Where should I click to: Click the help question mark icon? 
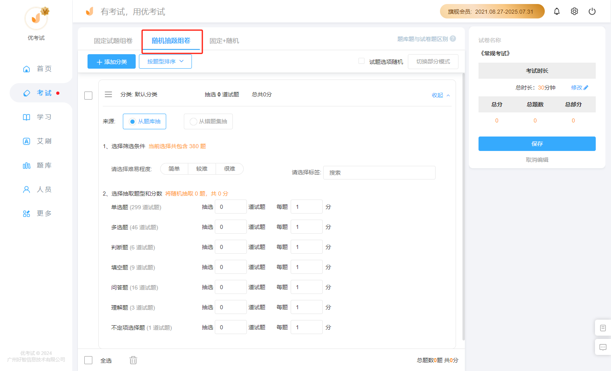click(x=453, y=39)
